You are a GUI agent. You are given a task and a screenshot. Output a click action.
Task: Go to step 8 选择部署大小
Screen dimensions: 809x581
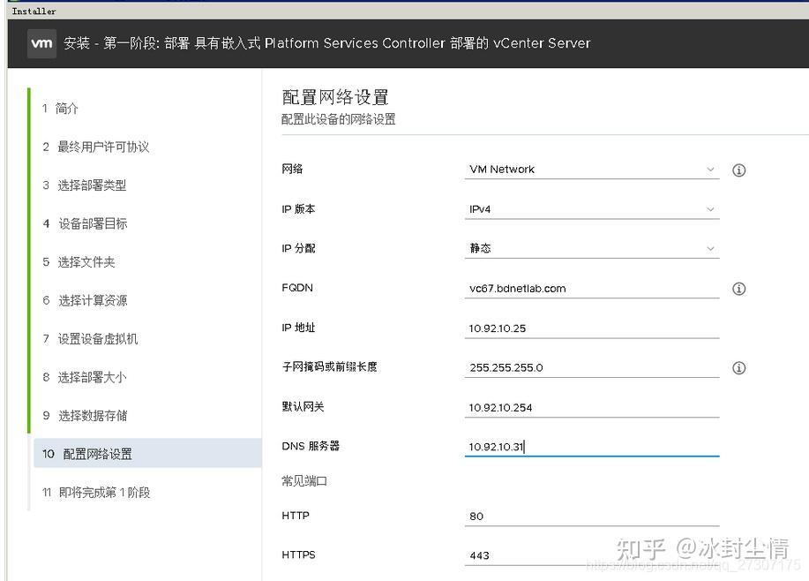pyautogui.click(x=85, y=378)
